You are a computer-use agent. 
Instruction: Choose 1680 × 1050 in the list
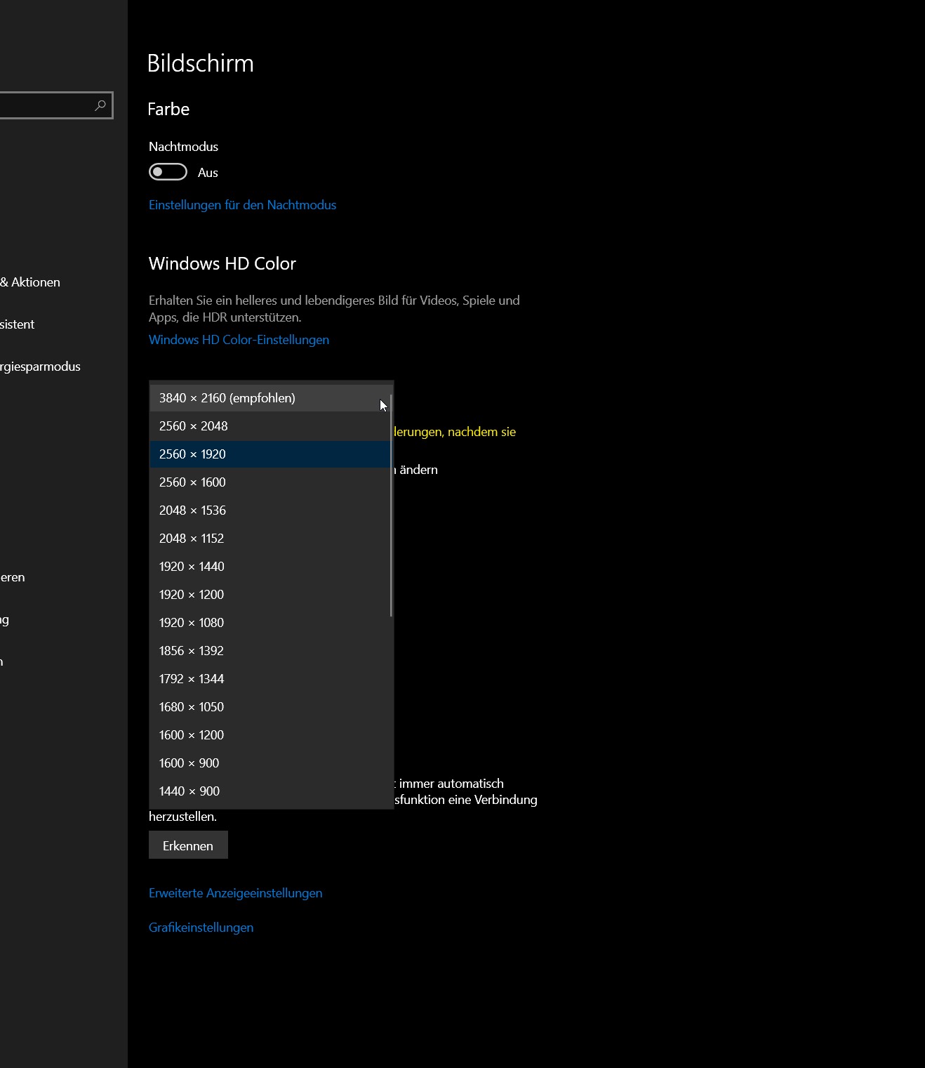(192, 707)
